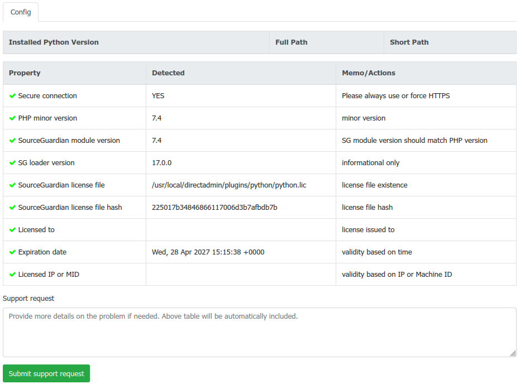Click the checkmark for SourceGuardian module version
Screen dimensions: 520x384
tap(12, 141)
